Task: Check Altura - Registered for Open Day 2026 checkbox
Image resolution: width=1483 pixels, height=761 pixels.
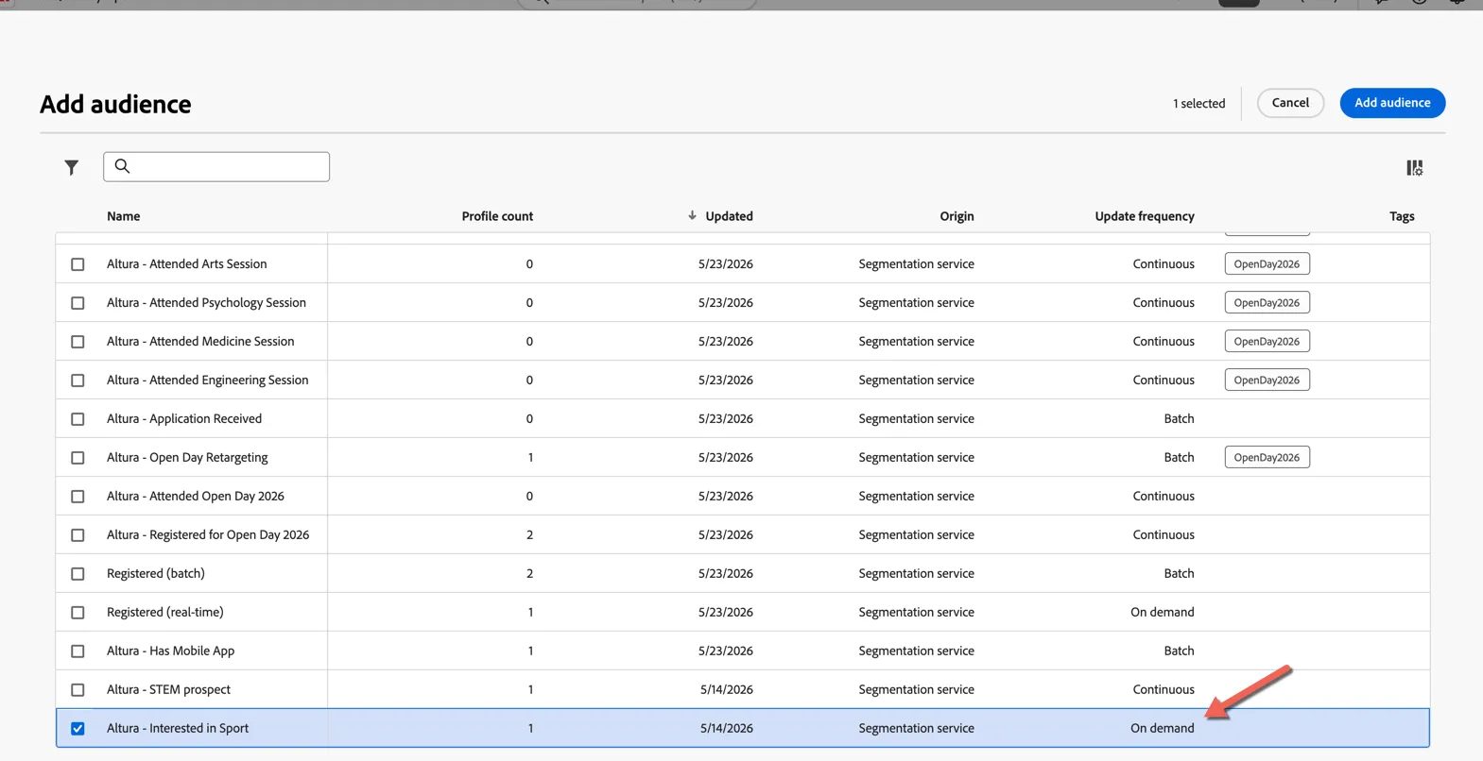Action: 78,534
